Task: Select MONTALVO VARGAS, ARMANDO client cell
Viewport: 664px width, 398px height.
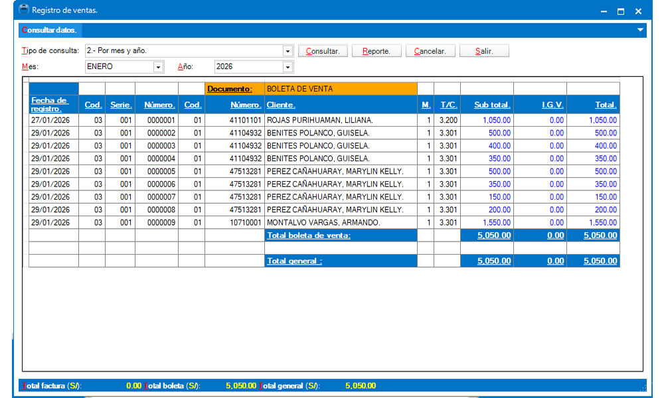Action: pos(341,222)
